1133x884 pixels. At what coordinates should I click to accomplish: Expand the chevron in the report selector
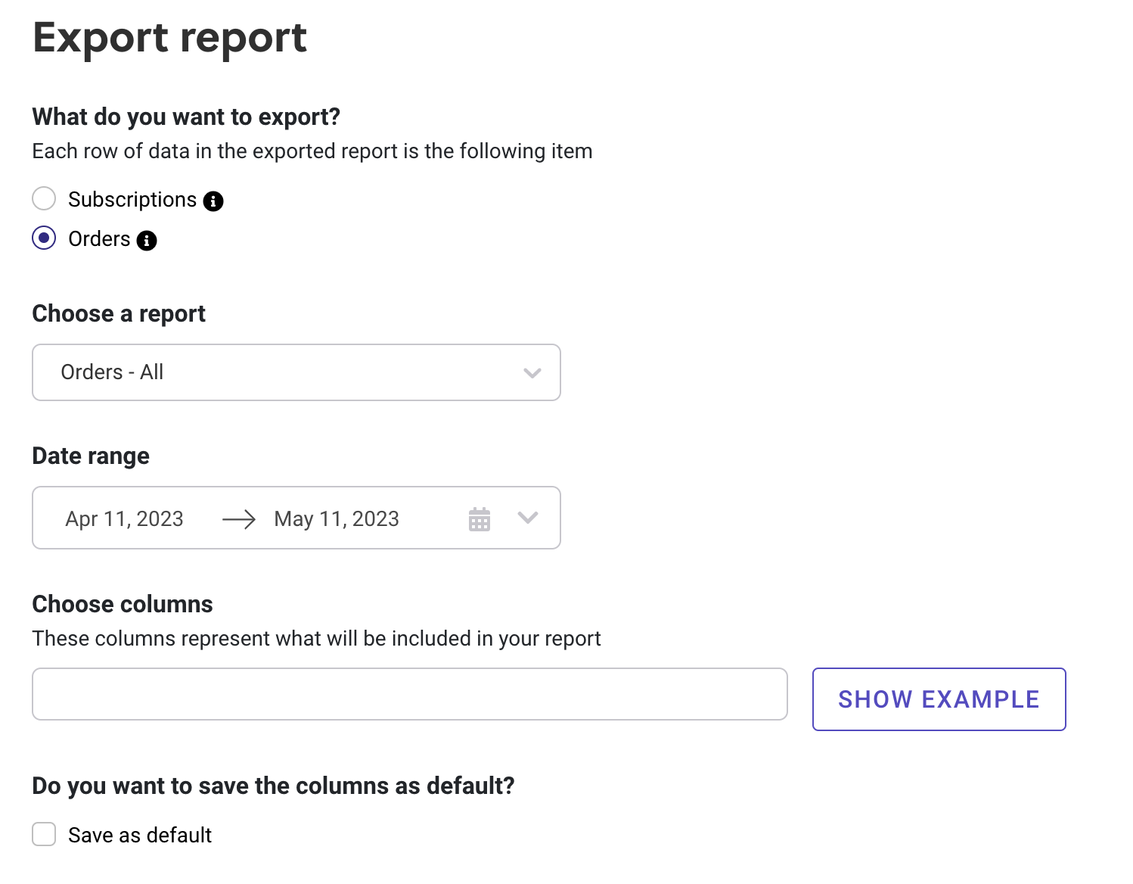pos(532,372)
